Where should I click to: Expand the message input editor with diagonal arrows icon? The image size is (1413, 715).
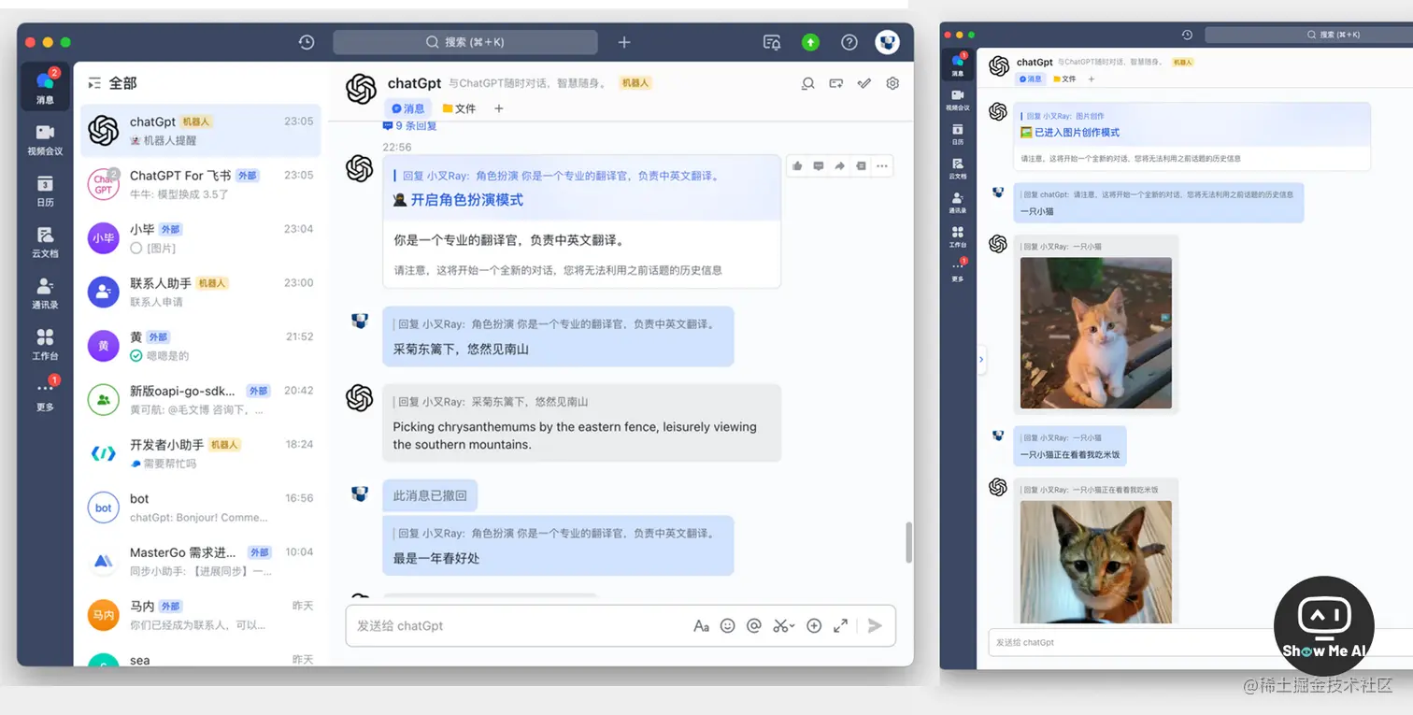[840, 626]
